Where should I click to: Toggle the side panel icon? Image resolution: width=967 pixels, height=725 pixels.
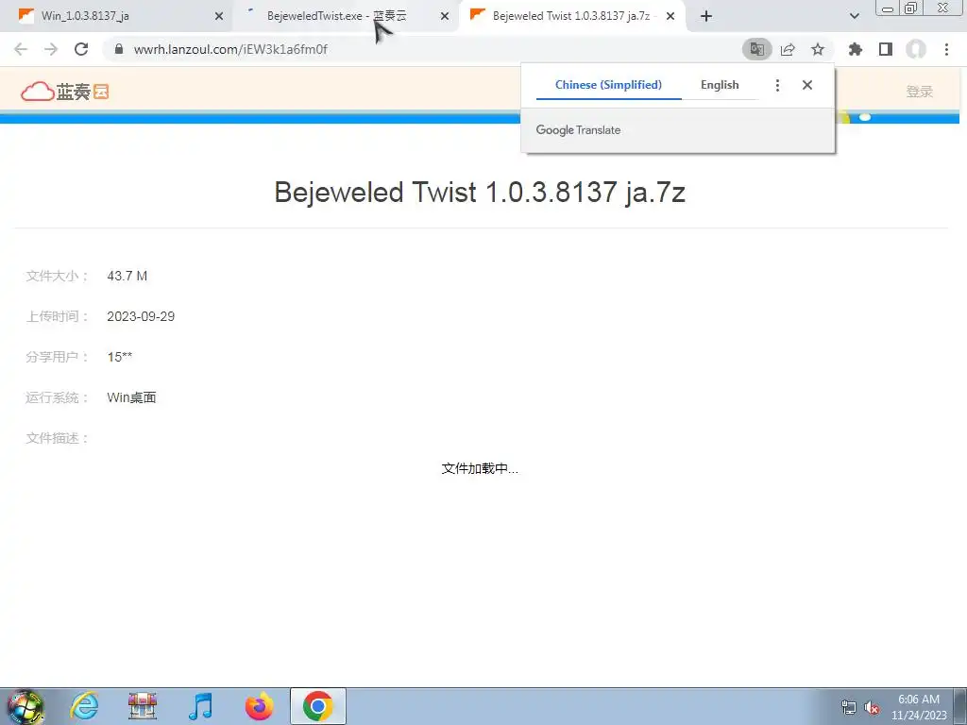click(x=886, y=49)
